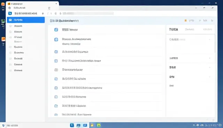Expand the first section chevron in the right panel

[x=209, y=40]
